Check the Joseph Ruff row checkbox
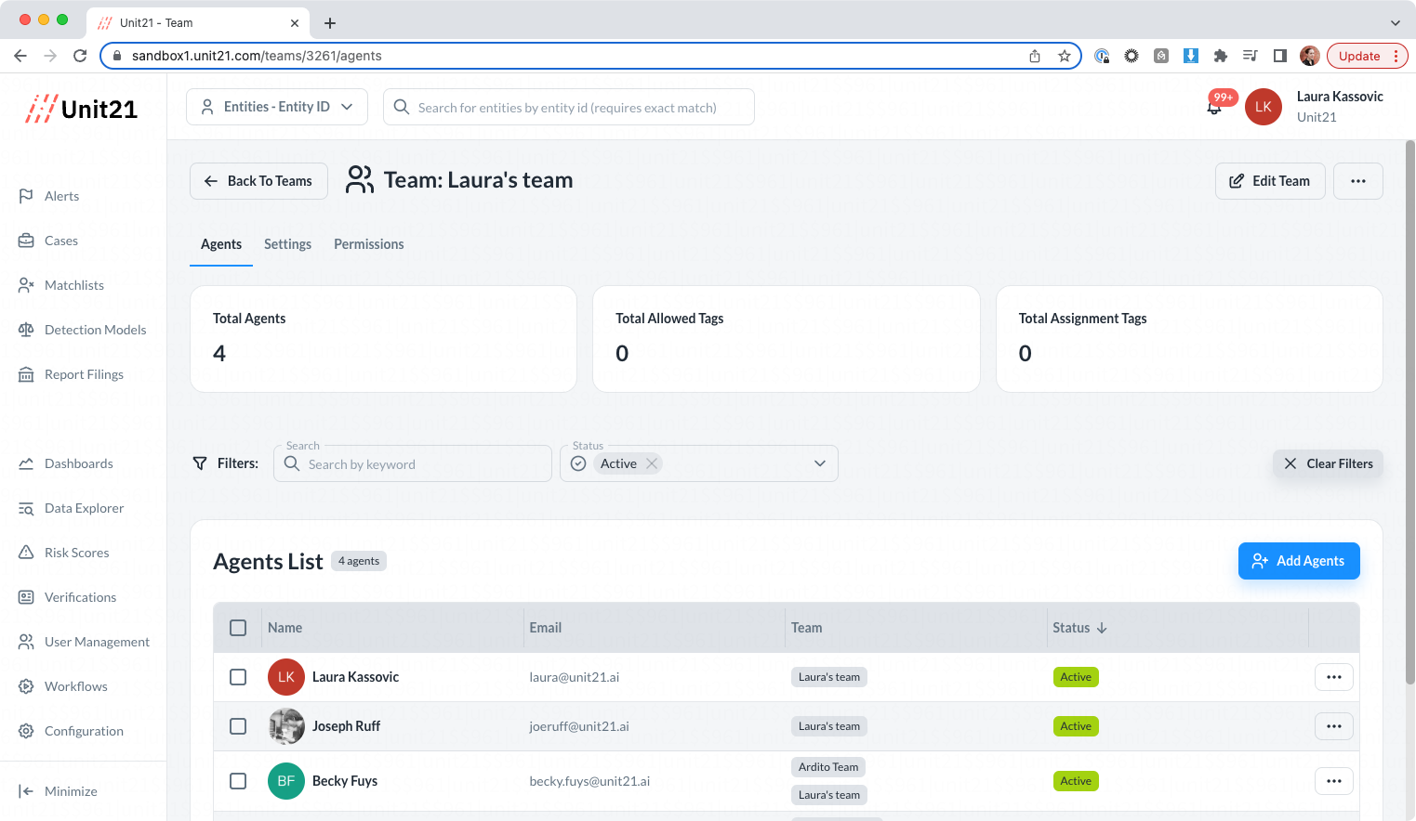The image size is (1416, 821). (x=238, y=726)
